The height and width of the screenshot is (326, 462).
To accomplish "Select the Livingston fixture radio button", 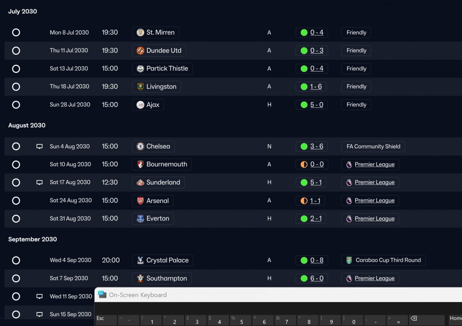I will 16,87.
